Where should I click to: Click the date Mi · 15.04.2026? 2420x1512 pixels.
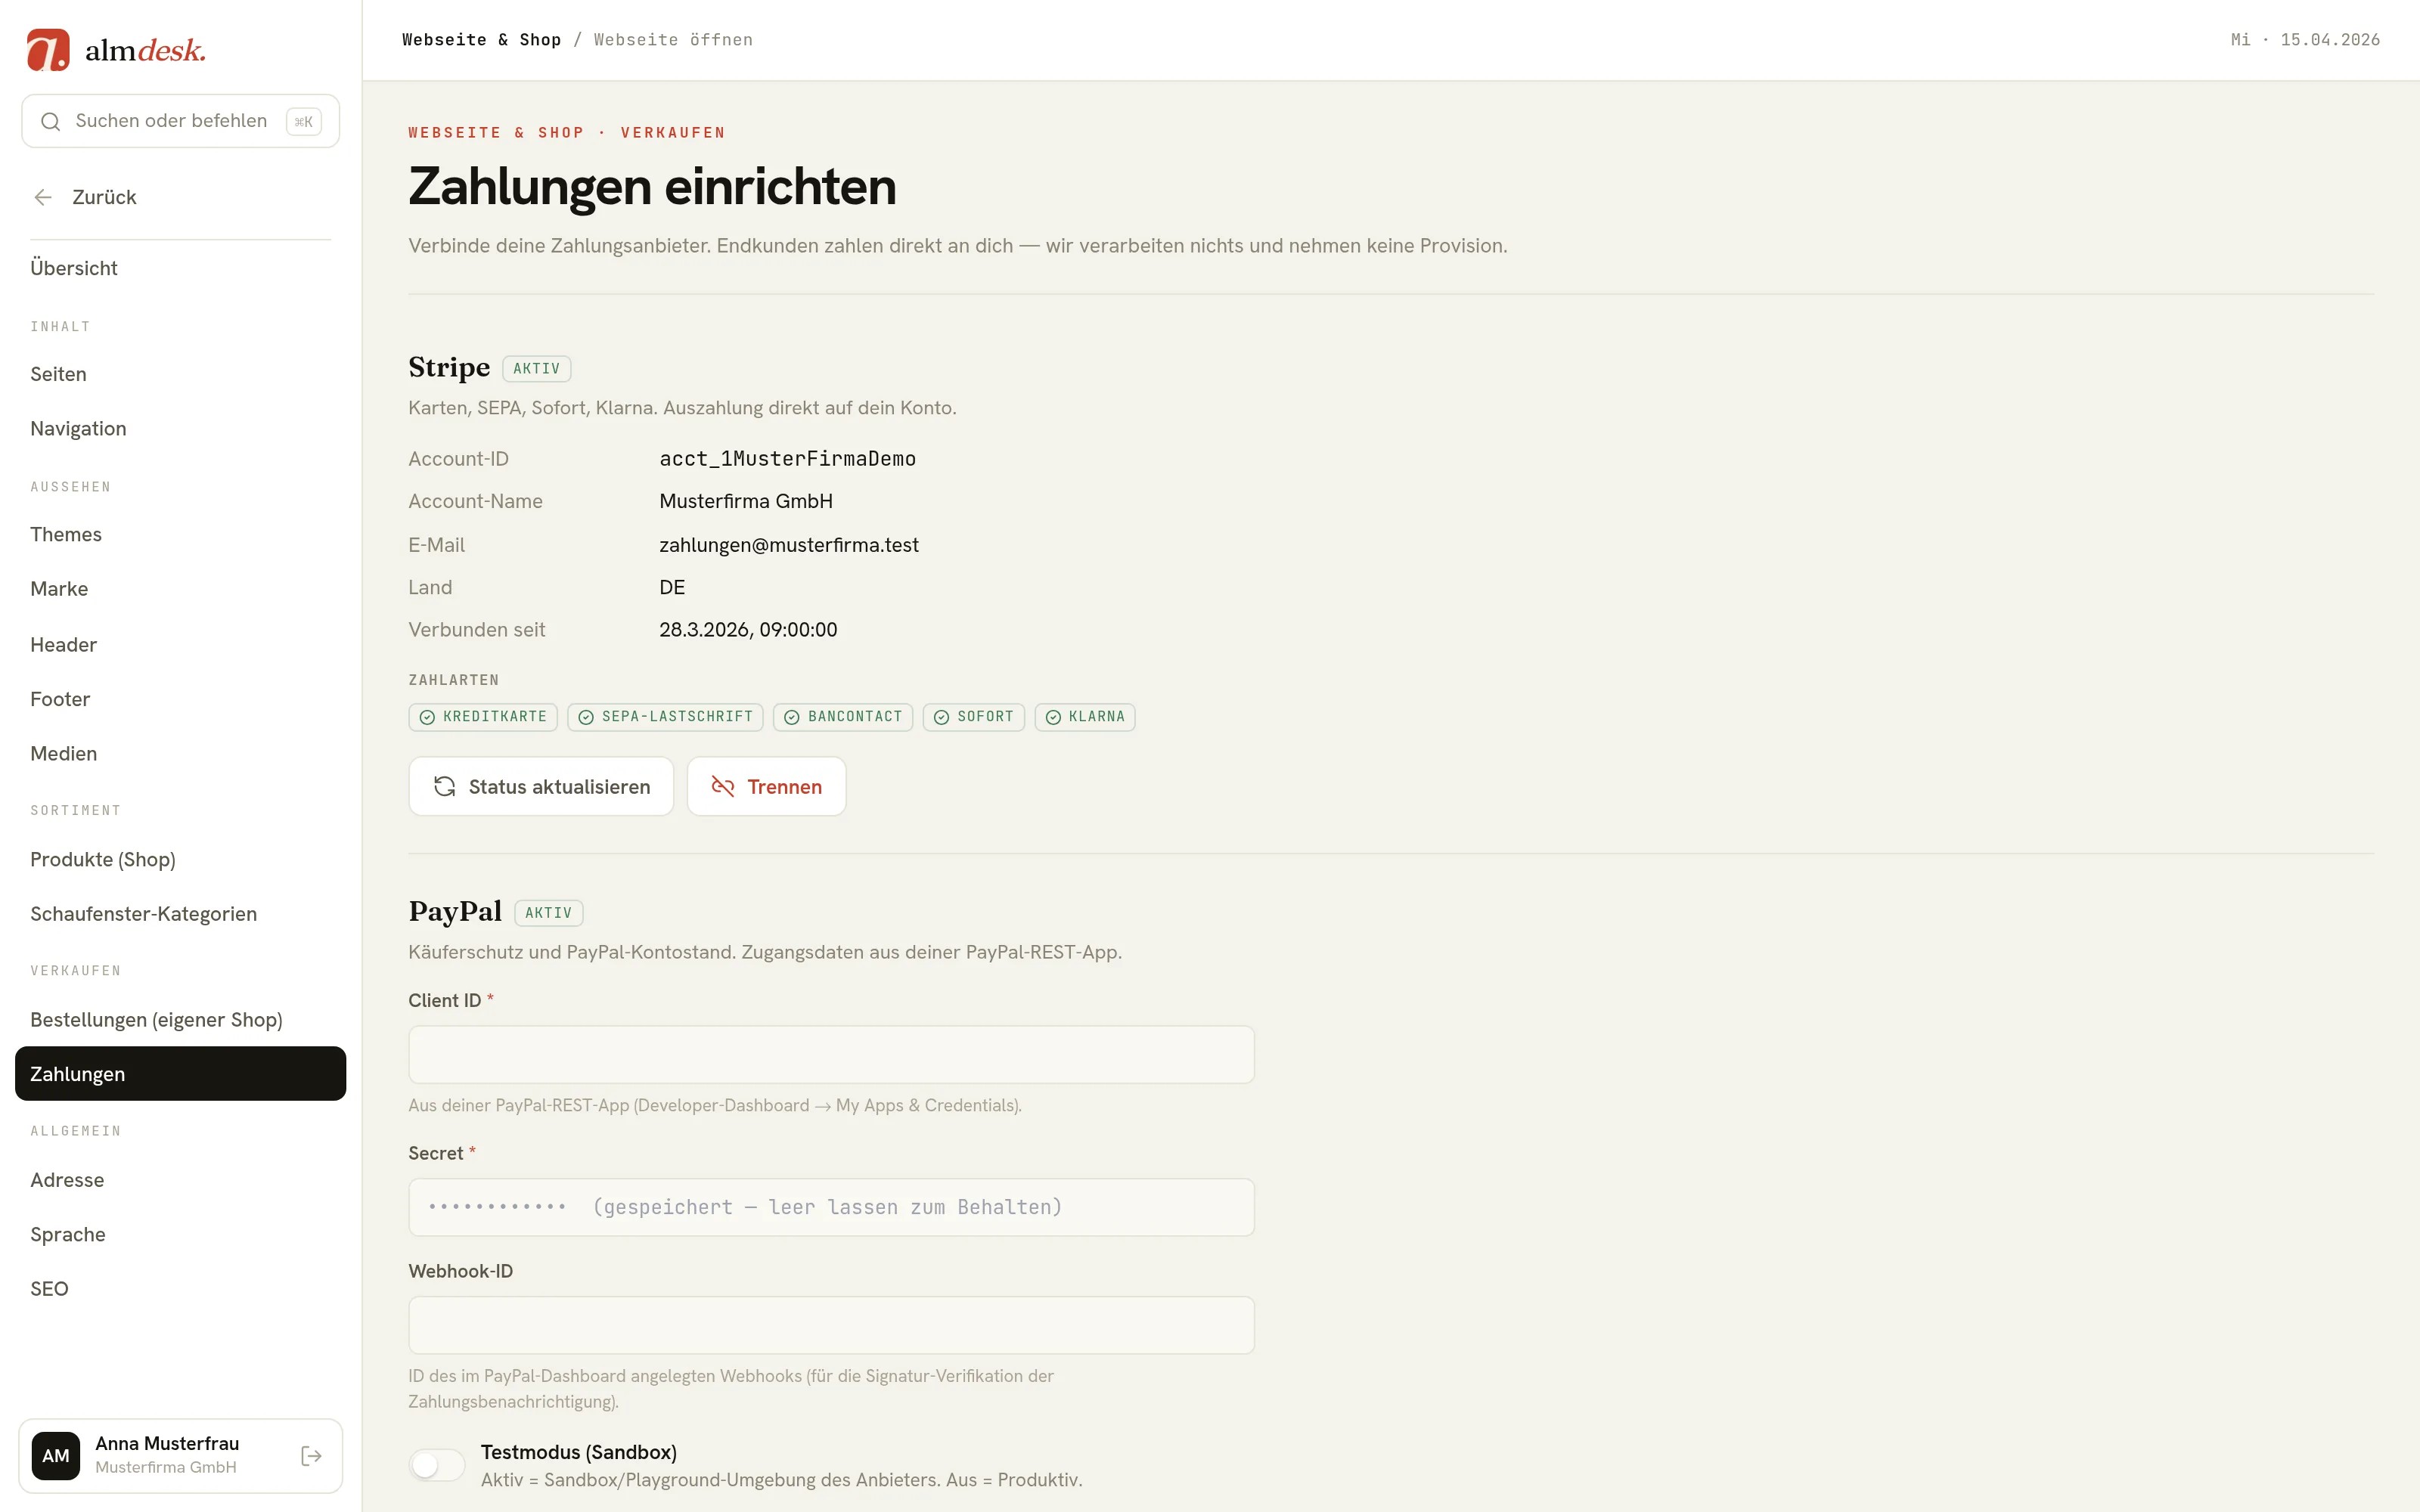[x=2305, y=40]
